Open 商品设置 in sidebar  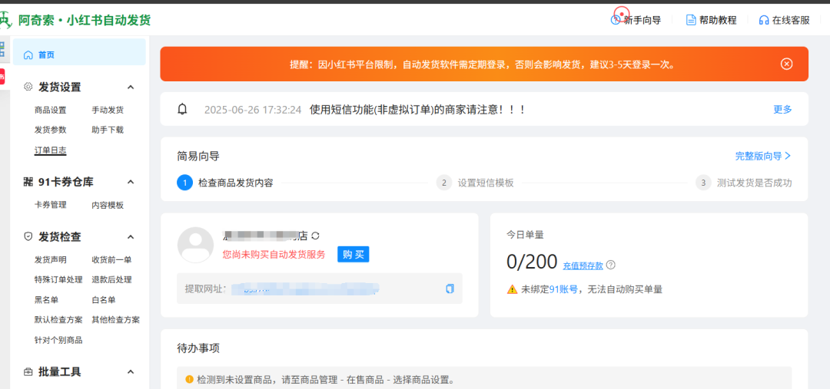point(50,110)
